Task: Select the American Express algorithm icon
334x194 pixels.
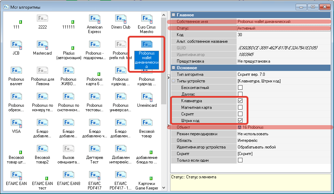Action: click(94, 19)
